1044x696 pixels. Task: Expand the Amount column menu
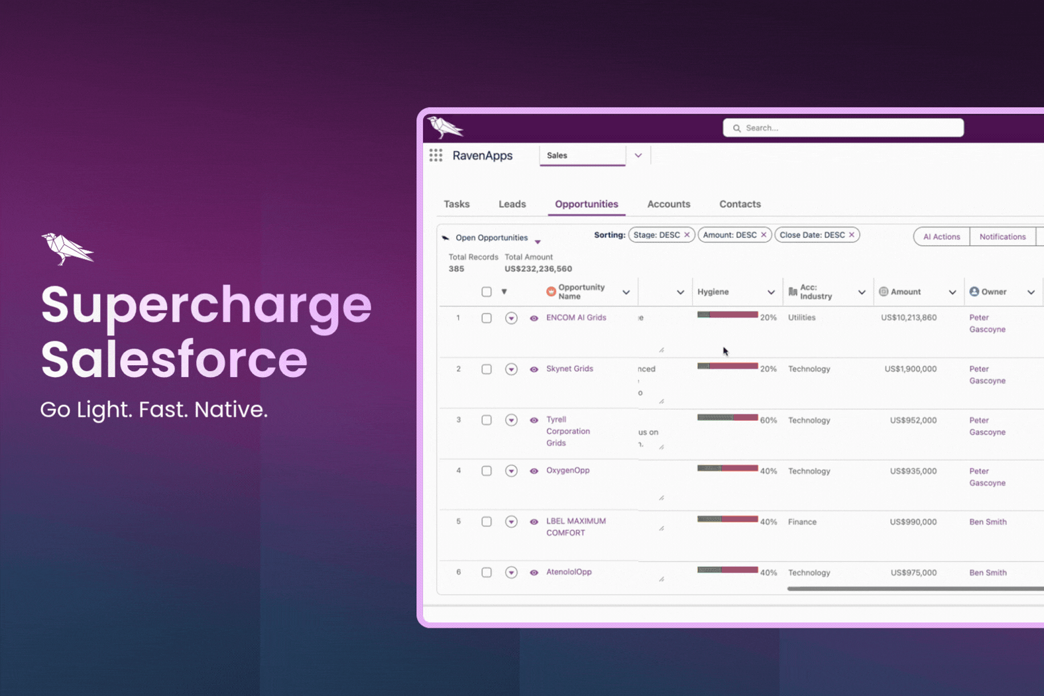pyautogui.click(x=953, y=292)
